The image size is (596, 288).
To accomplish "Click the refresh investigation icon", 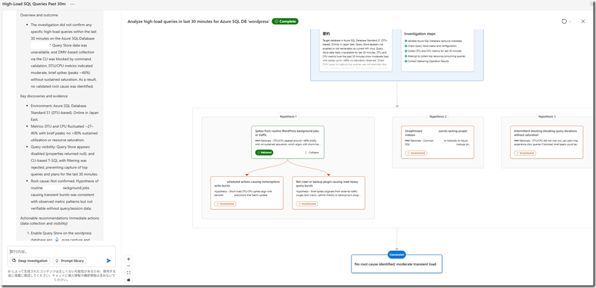I will click(564, 22).
